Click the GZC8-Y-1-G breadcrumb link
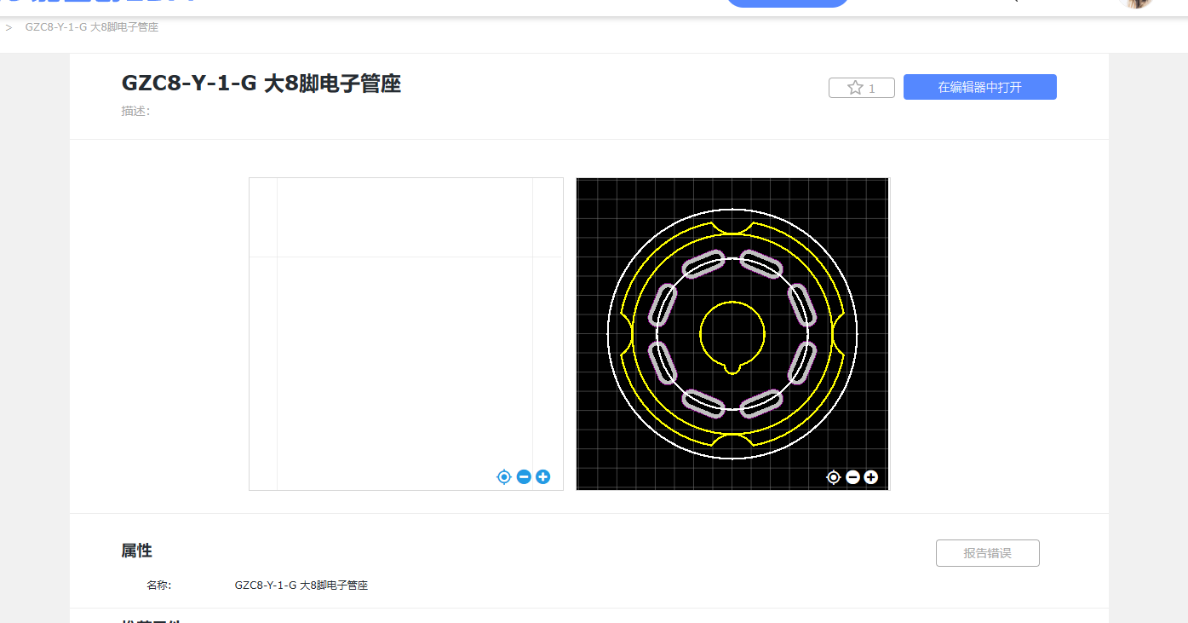Viewport: 1188px width, 623px height. (x=92, y=27)
